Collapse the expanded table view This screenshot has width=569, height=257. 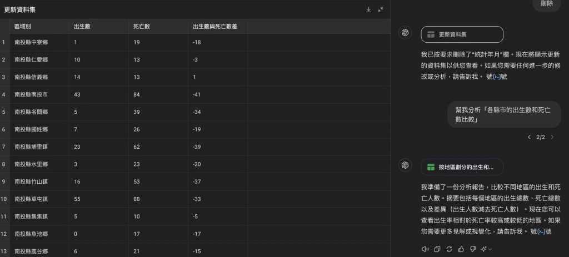click(x=380, y=10)
